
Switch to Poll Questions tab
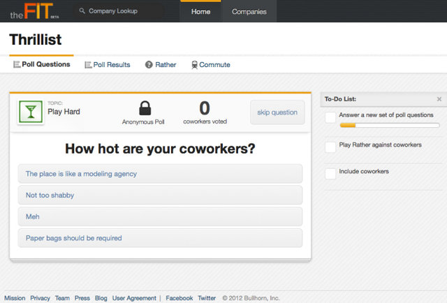point(42,64)
